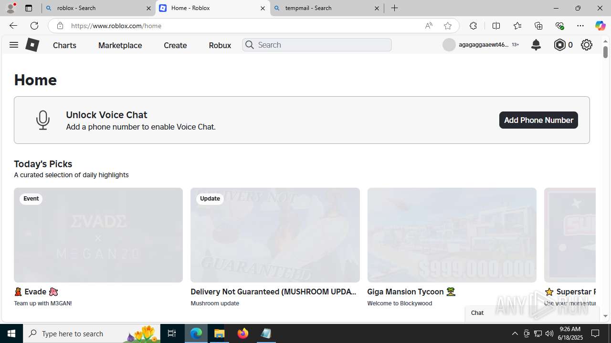This screenshot has width=611, height=343.
Task: Click the Update badge on Delivery card
Action: [210, 199]
